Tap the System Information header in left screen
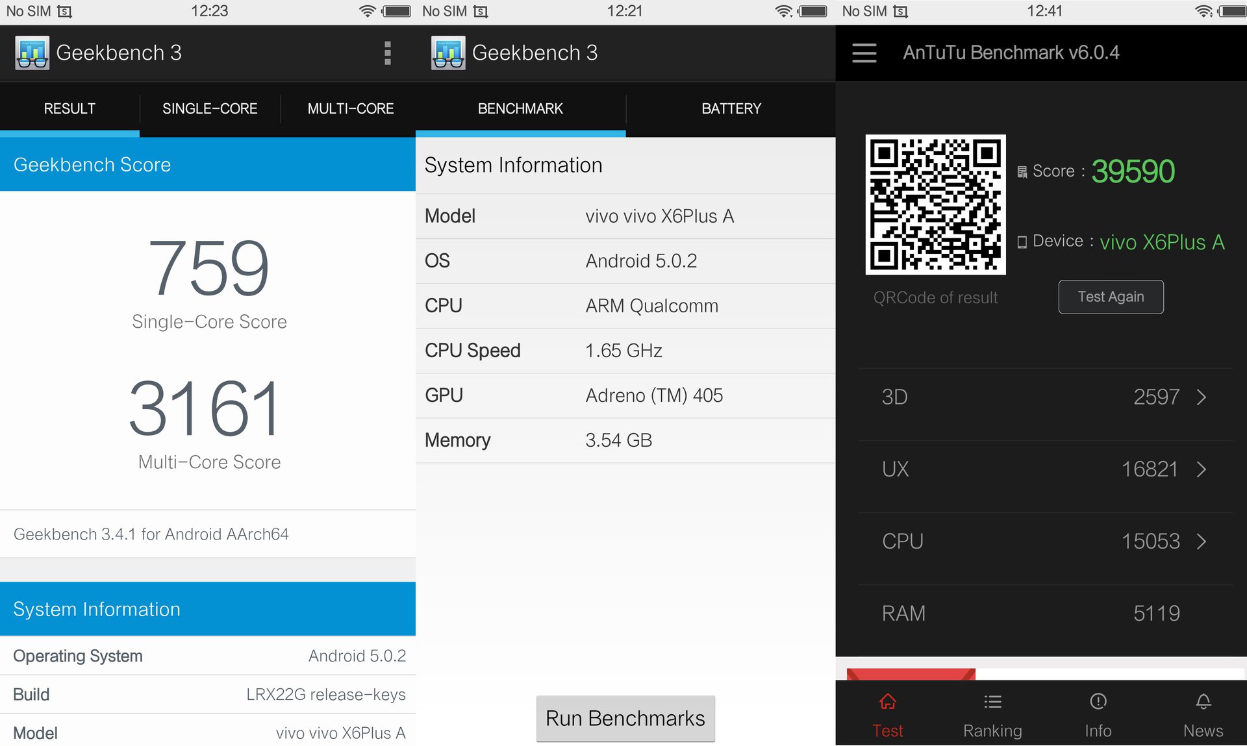This screenshot has height=746, width=1247. (x=208, y=609)
